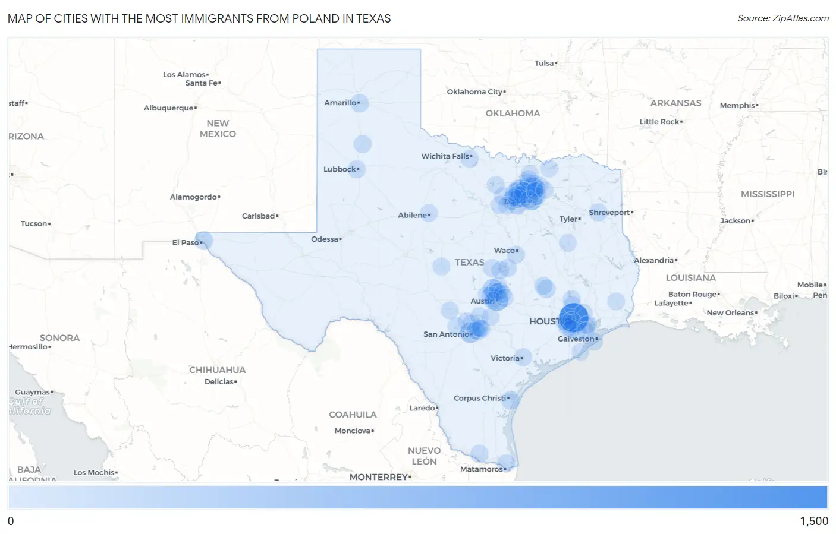Click the Biloxi city label
This screenshot has width=836, height=534.
(784, 296)
